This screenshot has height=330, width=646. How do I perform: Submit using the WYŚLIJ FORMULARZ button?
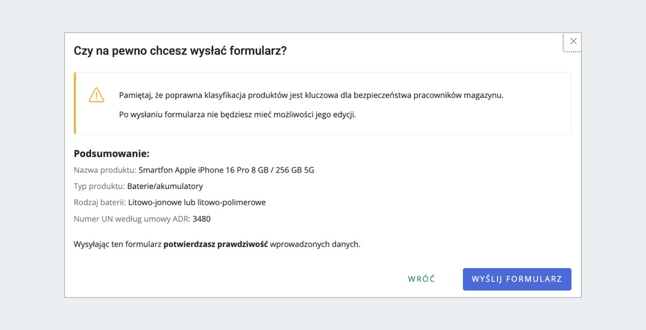pos(517,279)
